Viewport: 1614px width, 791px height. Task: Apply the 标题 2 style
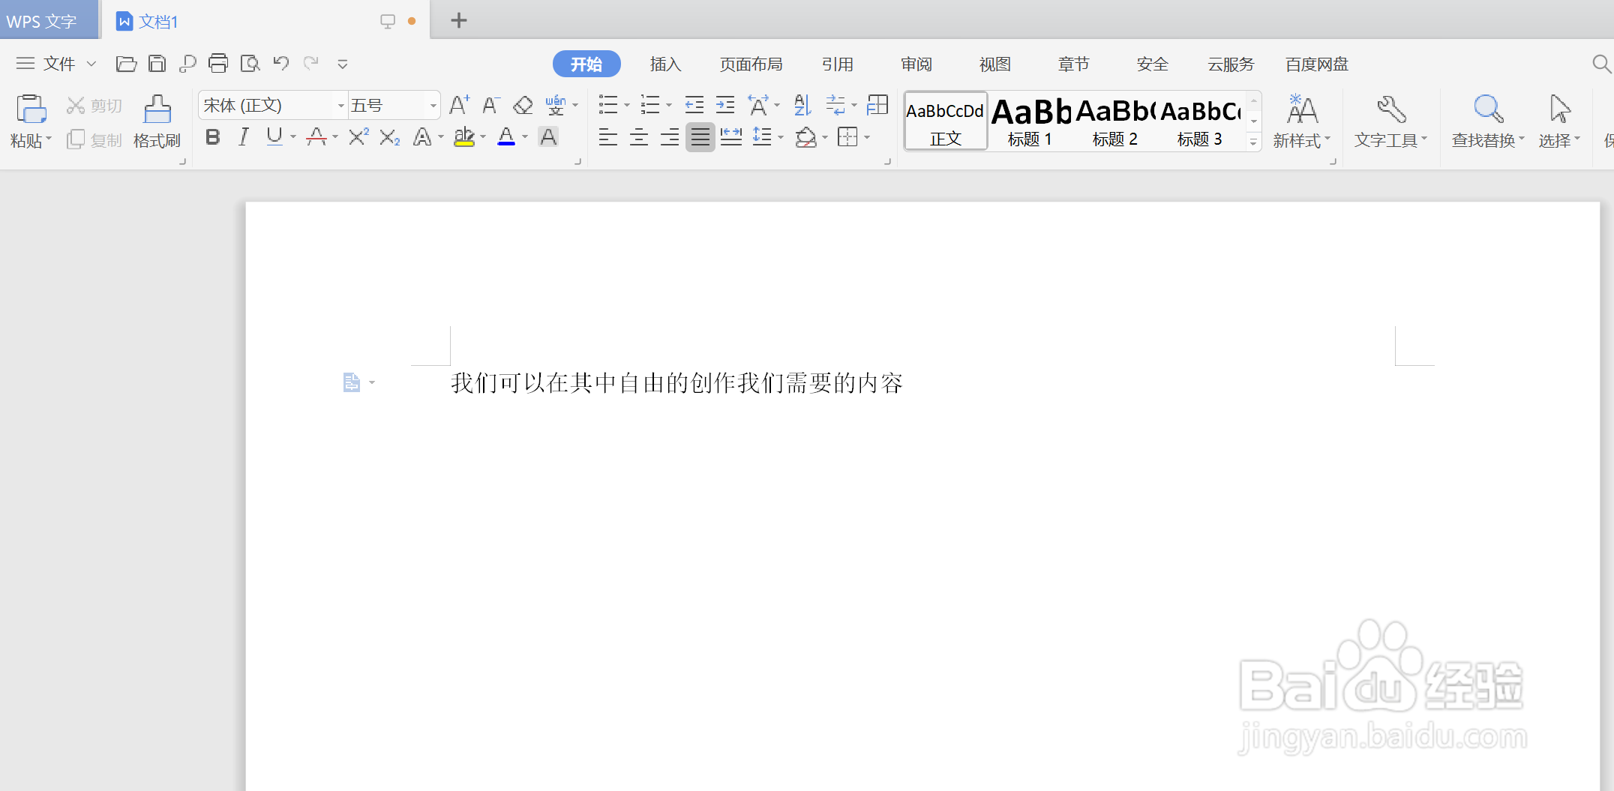1115,121
